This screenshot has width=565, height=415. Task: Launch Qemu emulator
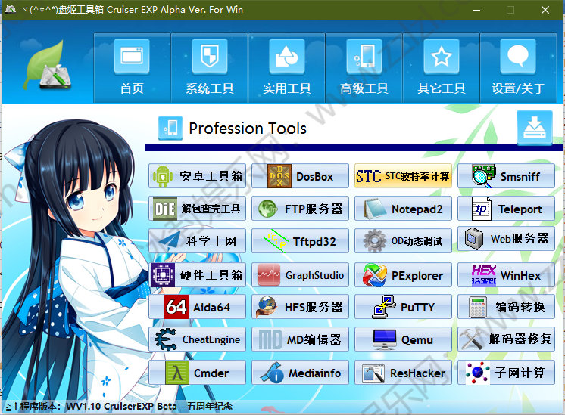point(403,339)
